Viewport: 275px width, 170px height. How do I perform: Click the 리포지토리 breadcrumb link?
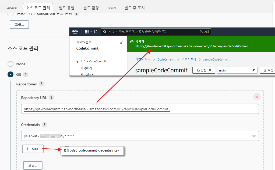[189, 59]
